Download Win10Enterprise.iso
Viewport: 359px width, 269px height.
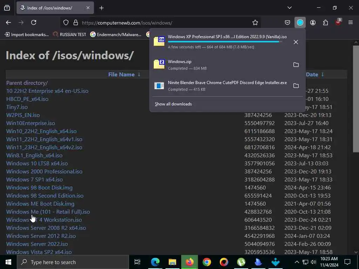[31, 123]
